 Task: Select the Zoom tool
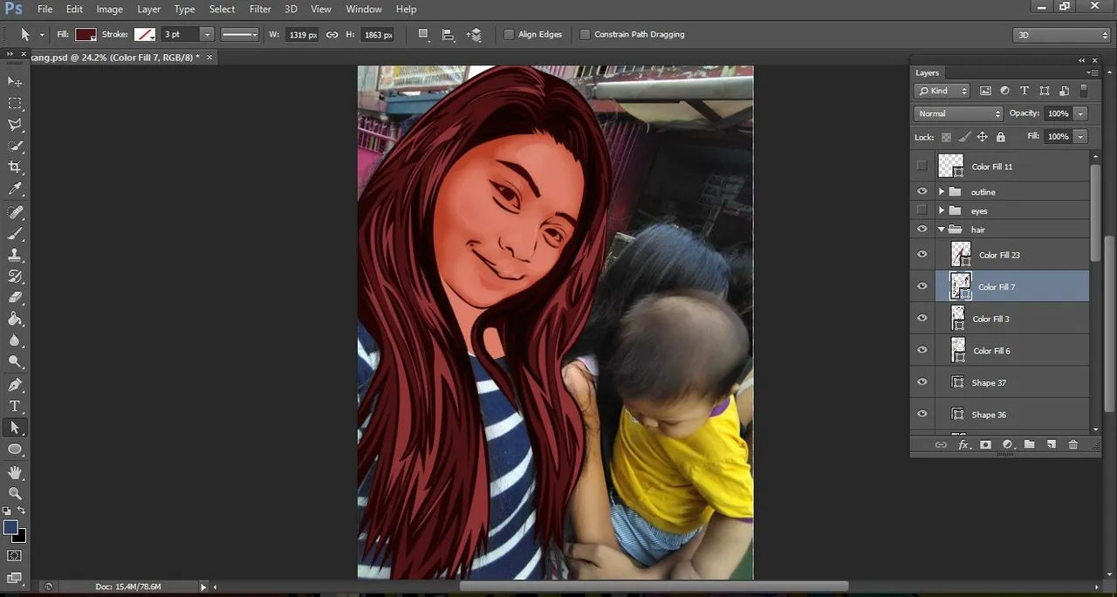click(15, 493)
